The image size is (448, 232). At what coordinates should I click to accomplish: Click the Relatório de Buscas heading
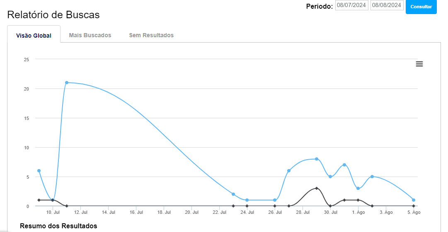click(53, 15)
